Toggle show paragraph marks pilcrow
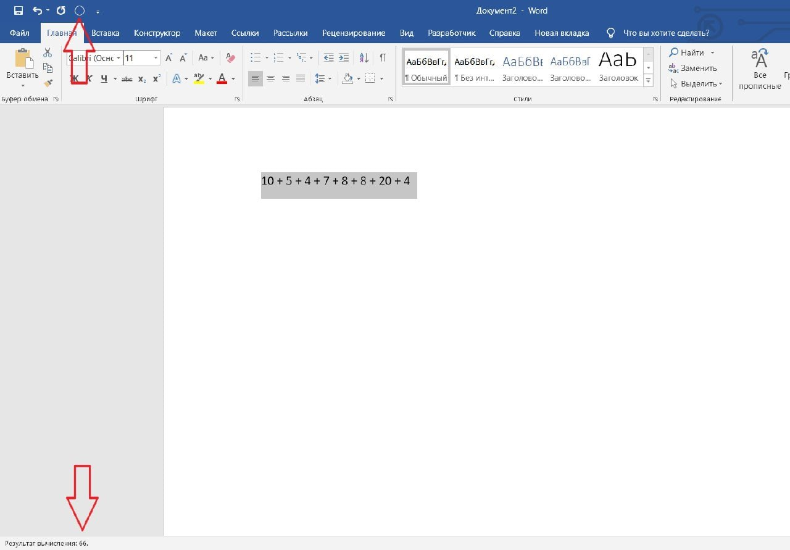 point(383,58)
